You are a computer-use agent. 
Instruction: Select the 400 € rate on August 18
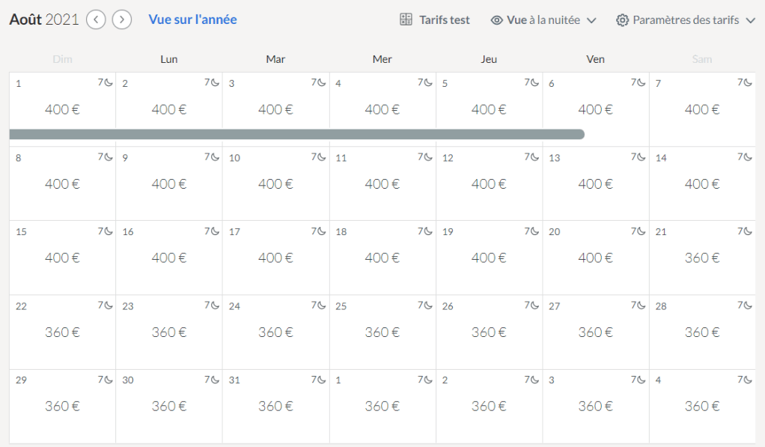[x=382, y=258]
